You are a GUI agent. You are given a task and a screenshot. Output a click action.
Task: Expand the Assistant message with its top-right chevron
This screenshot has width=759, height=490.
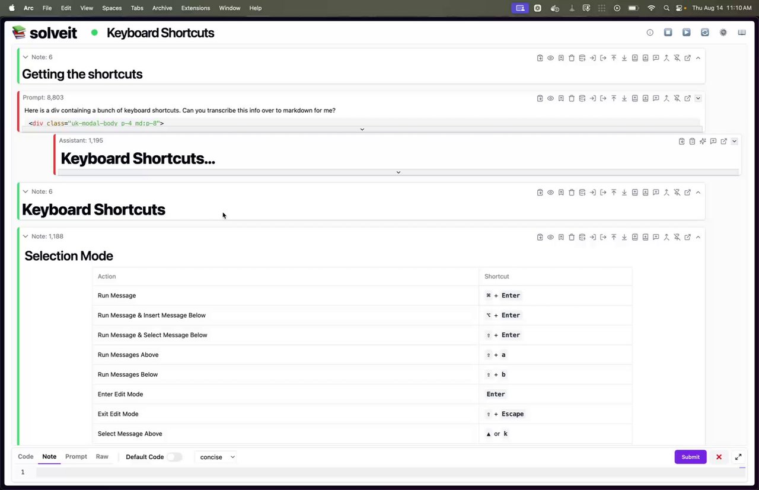[734, 142]
